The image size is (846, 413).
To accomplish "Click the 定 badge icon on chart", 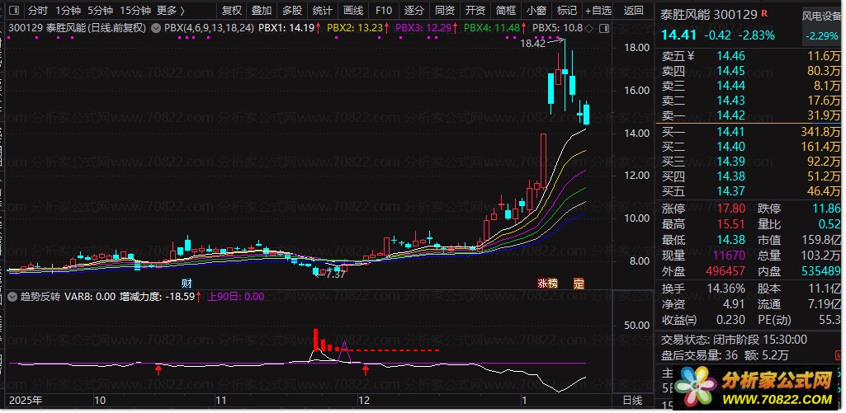I will coord(579,283).
